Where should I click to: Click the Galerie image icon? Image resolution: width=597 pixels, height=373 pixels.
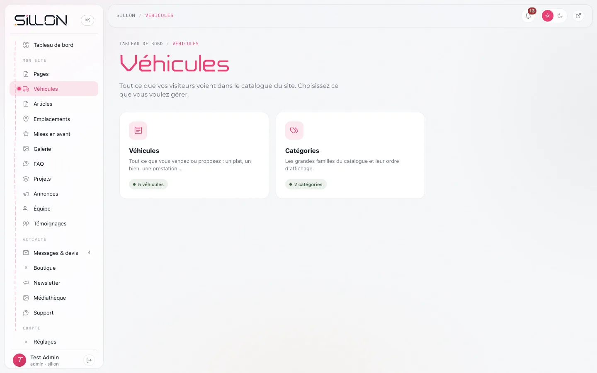26,149
